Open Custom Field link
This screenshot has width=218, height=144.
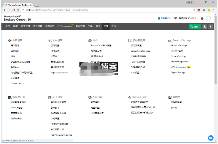[17, 83]
